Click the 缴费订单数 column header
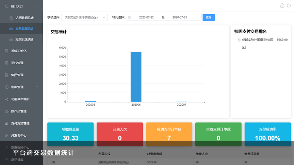The height and width of the screenshot is (165, 294). [252, 154]
